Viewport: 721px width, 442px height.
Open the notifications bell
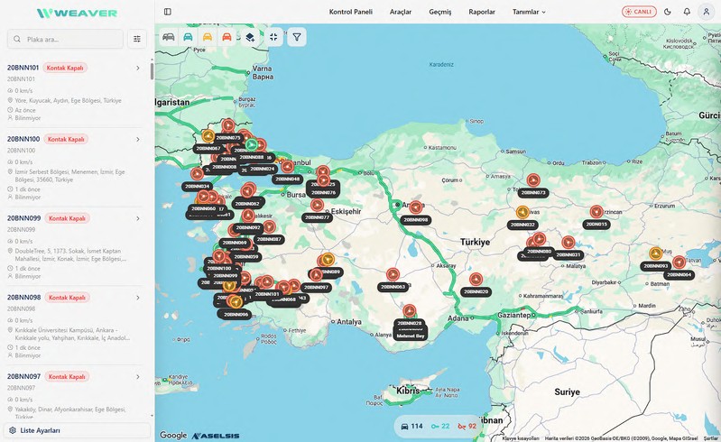coord(687,12)
